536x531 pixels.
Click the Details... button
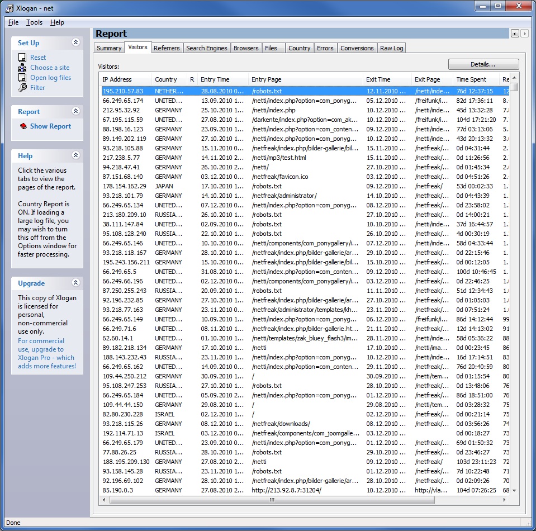tap(483, 64)
